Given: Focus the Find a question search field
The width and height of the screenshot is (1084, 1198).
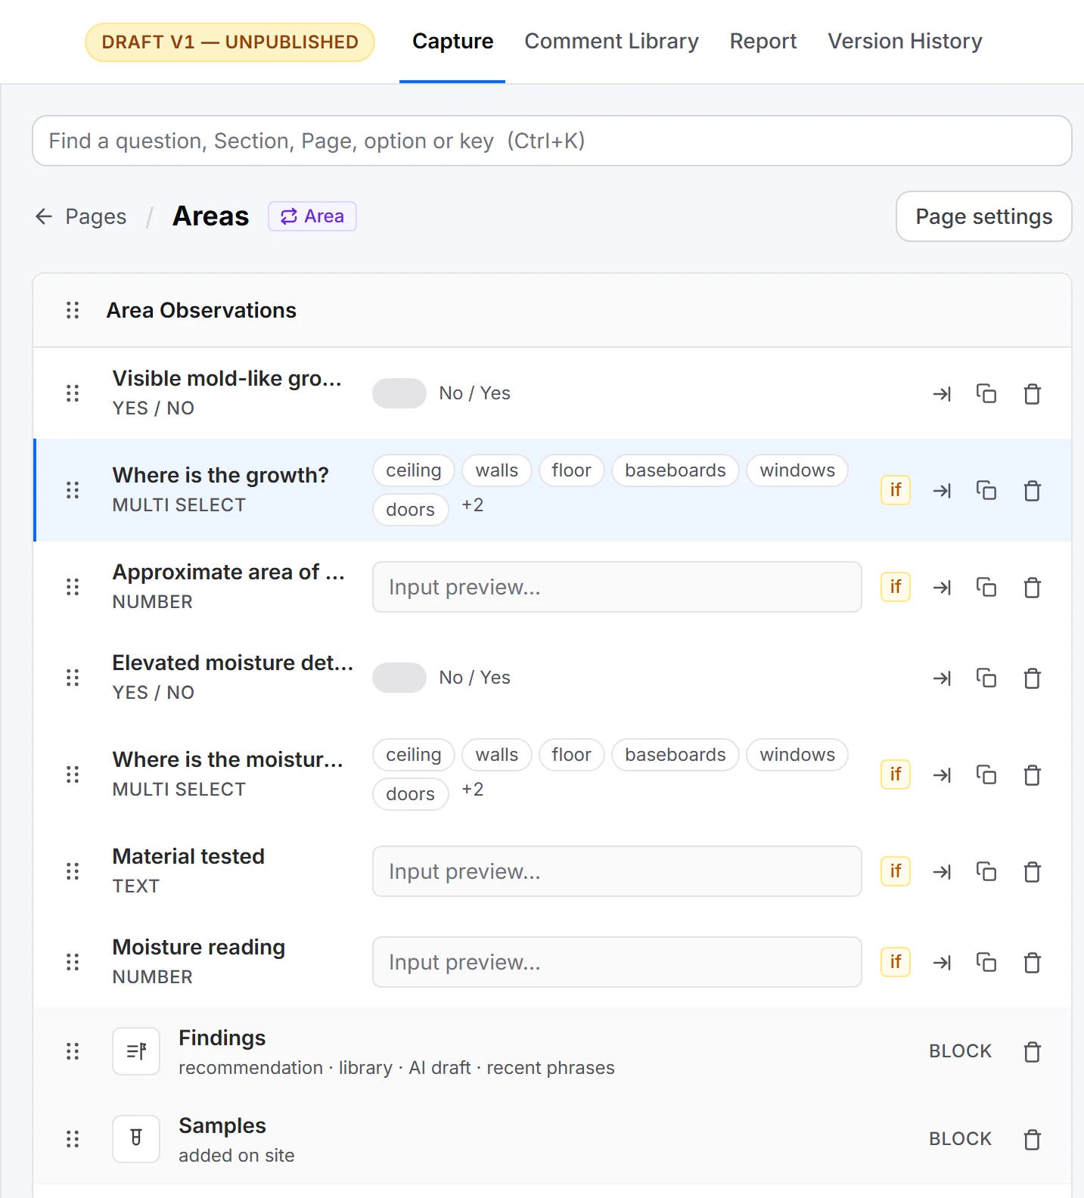Looking at the screenshot, I should (x=551, y=141).
